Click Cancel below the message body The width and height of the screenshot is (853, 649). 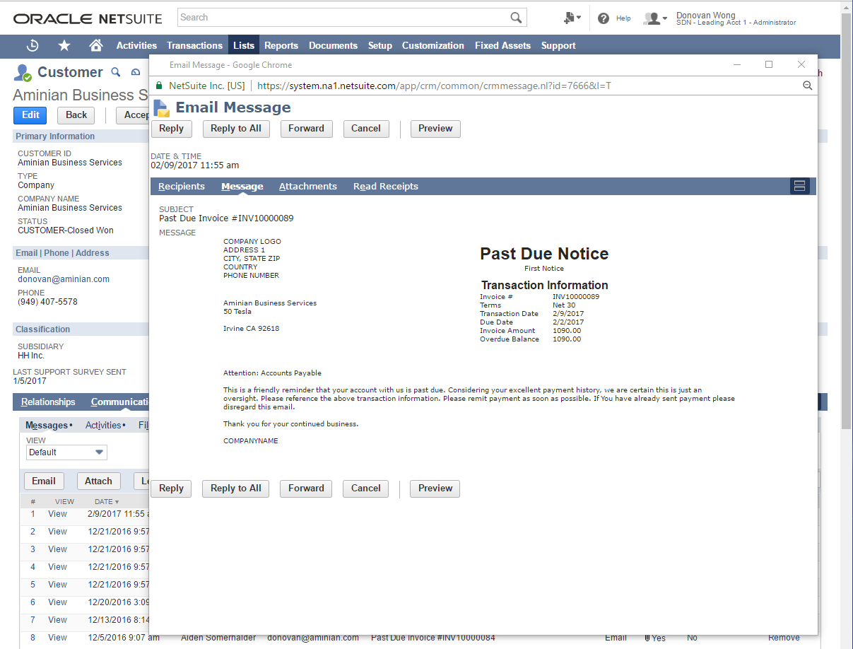[366, 489]
